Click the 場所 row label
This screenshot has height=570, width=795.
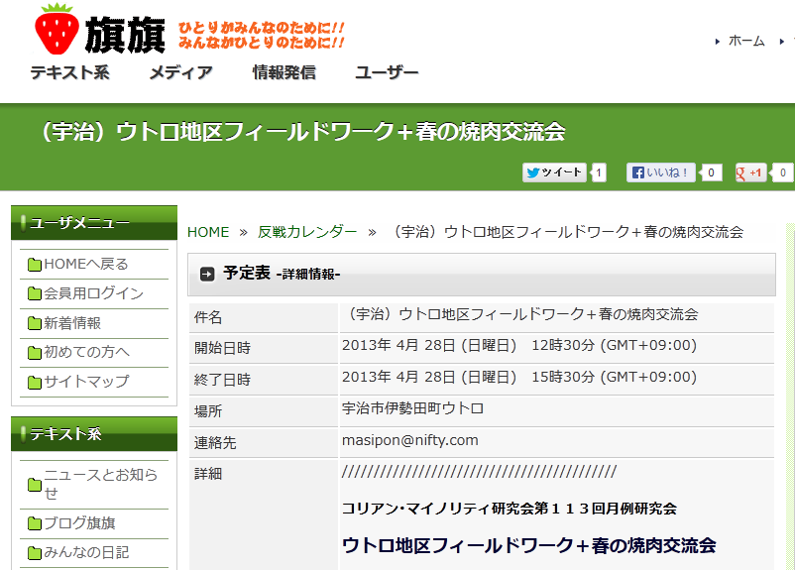tap(208, 411)
